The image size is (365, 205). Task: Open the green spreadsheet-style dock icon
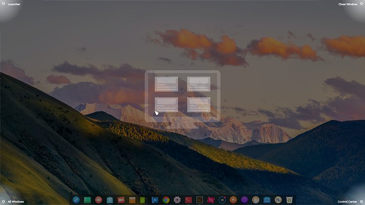pos(88,200)
